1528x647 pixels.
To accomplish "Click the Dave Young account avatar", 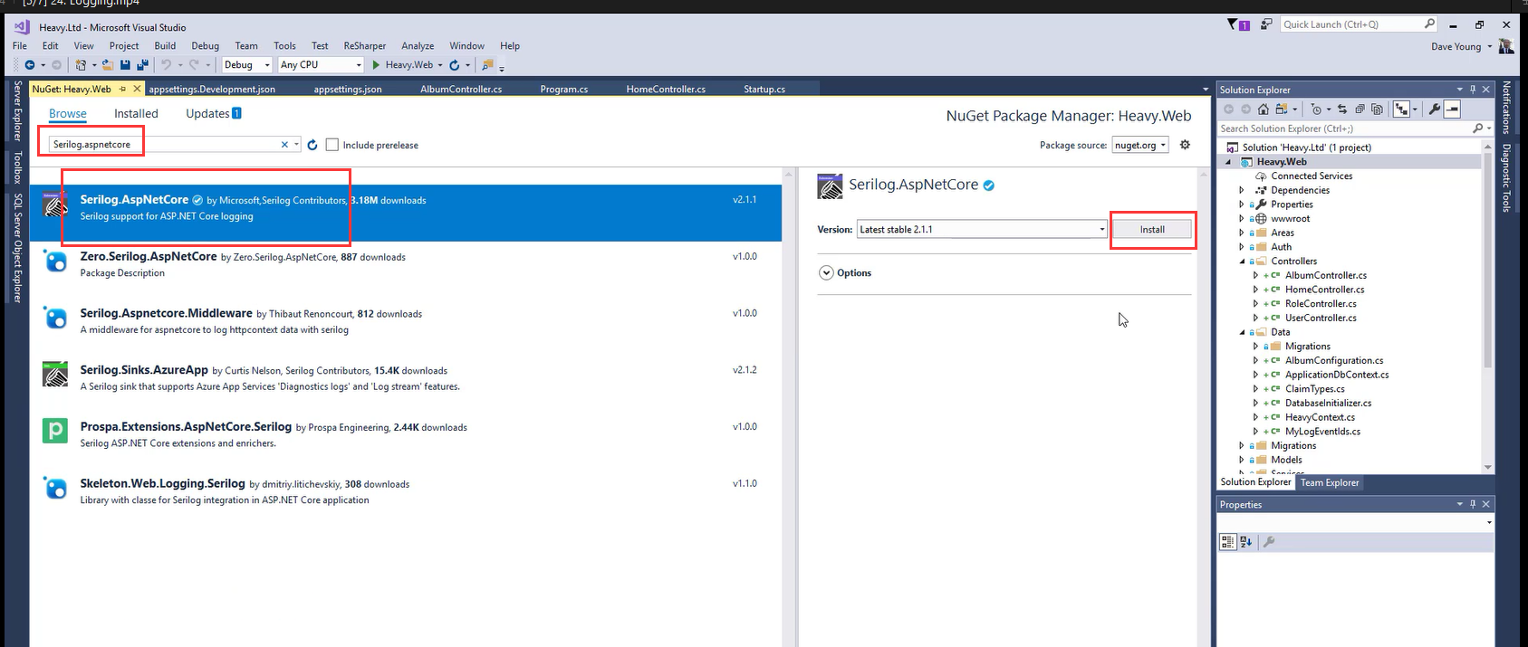I will (1505, 46).
